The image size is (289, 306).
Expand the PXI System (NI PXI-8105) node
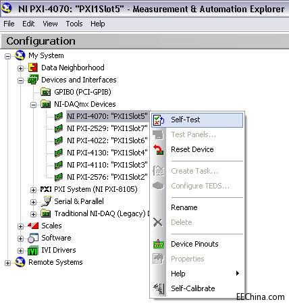tap(33, 190)
